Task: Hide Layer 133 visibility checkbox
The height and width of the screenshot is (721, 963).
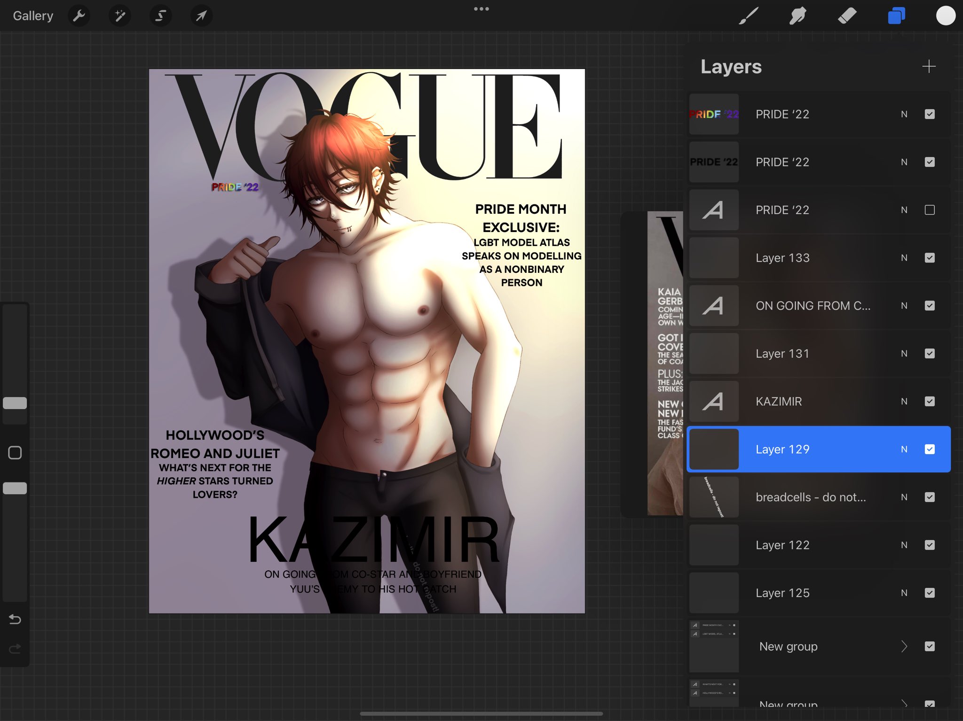Action: tap(930, 258)
